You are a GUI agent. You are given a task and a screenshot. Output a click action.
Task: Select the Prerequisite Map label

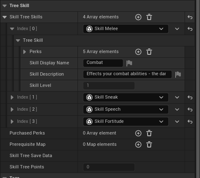click(x=27, y=144)
